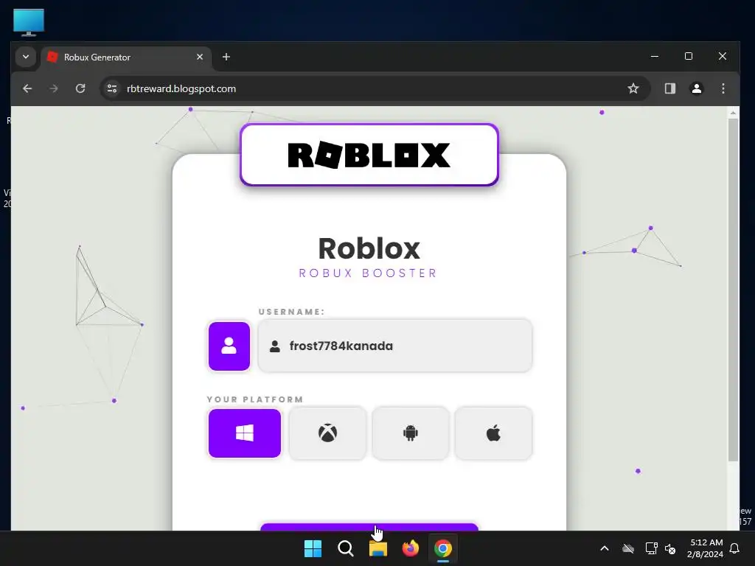This screenshot has width=755, height=566.
Task: Click the purple user avatar icon
Action: (229, 346)
